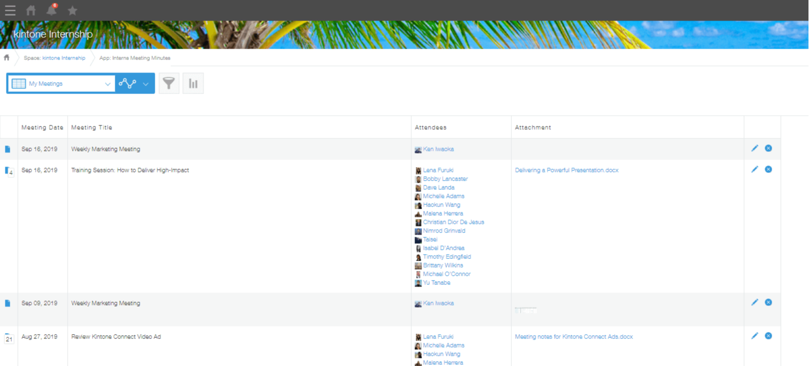Edit the Sep 16 Weekly Marketing Meeting record

coord(755,149)
